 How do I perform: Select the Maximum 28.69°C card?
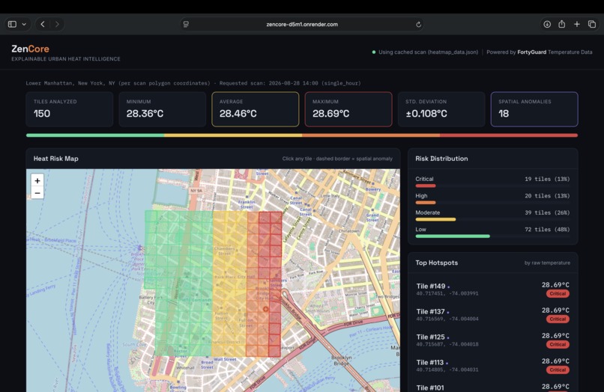click(348, 109)
